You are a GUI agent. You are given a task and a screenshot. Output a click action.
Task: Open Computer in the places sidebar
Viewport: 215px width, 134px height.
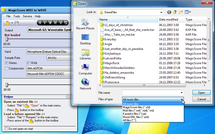coord(85,69)
